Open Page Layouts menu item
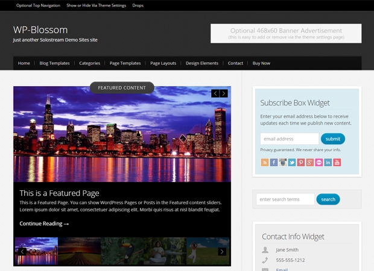This screenshot has height=271, width=374. [163, 63]
